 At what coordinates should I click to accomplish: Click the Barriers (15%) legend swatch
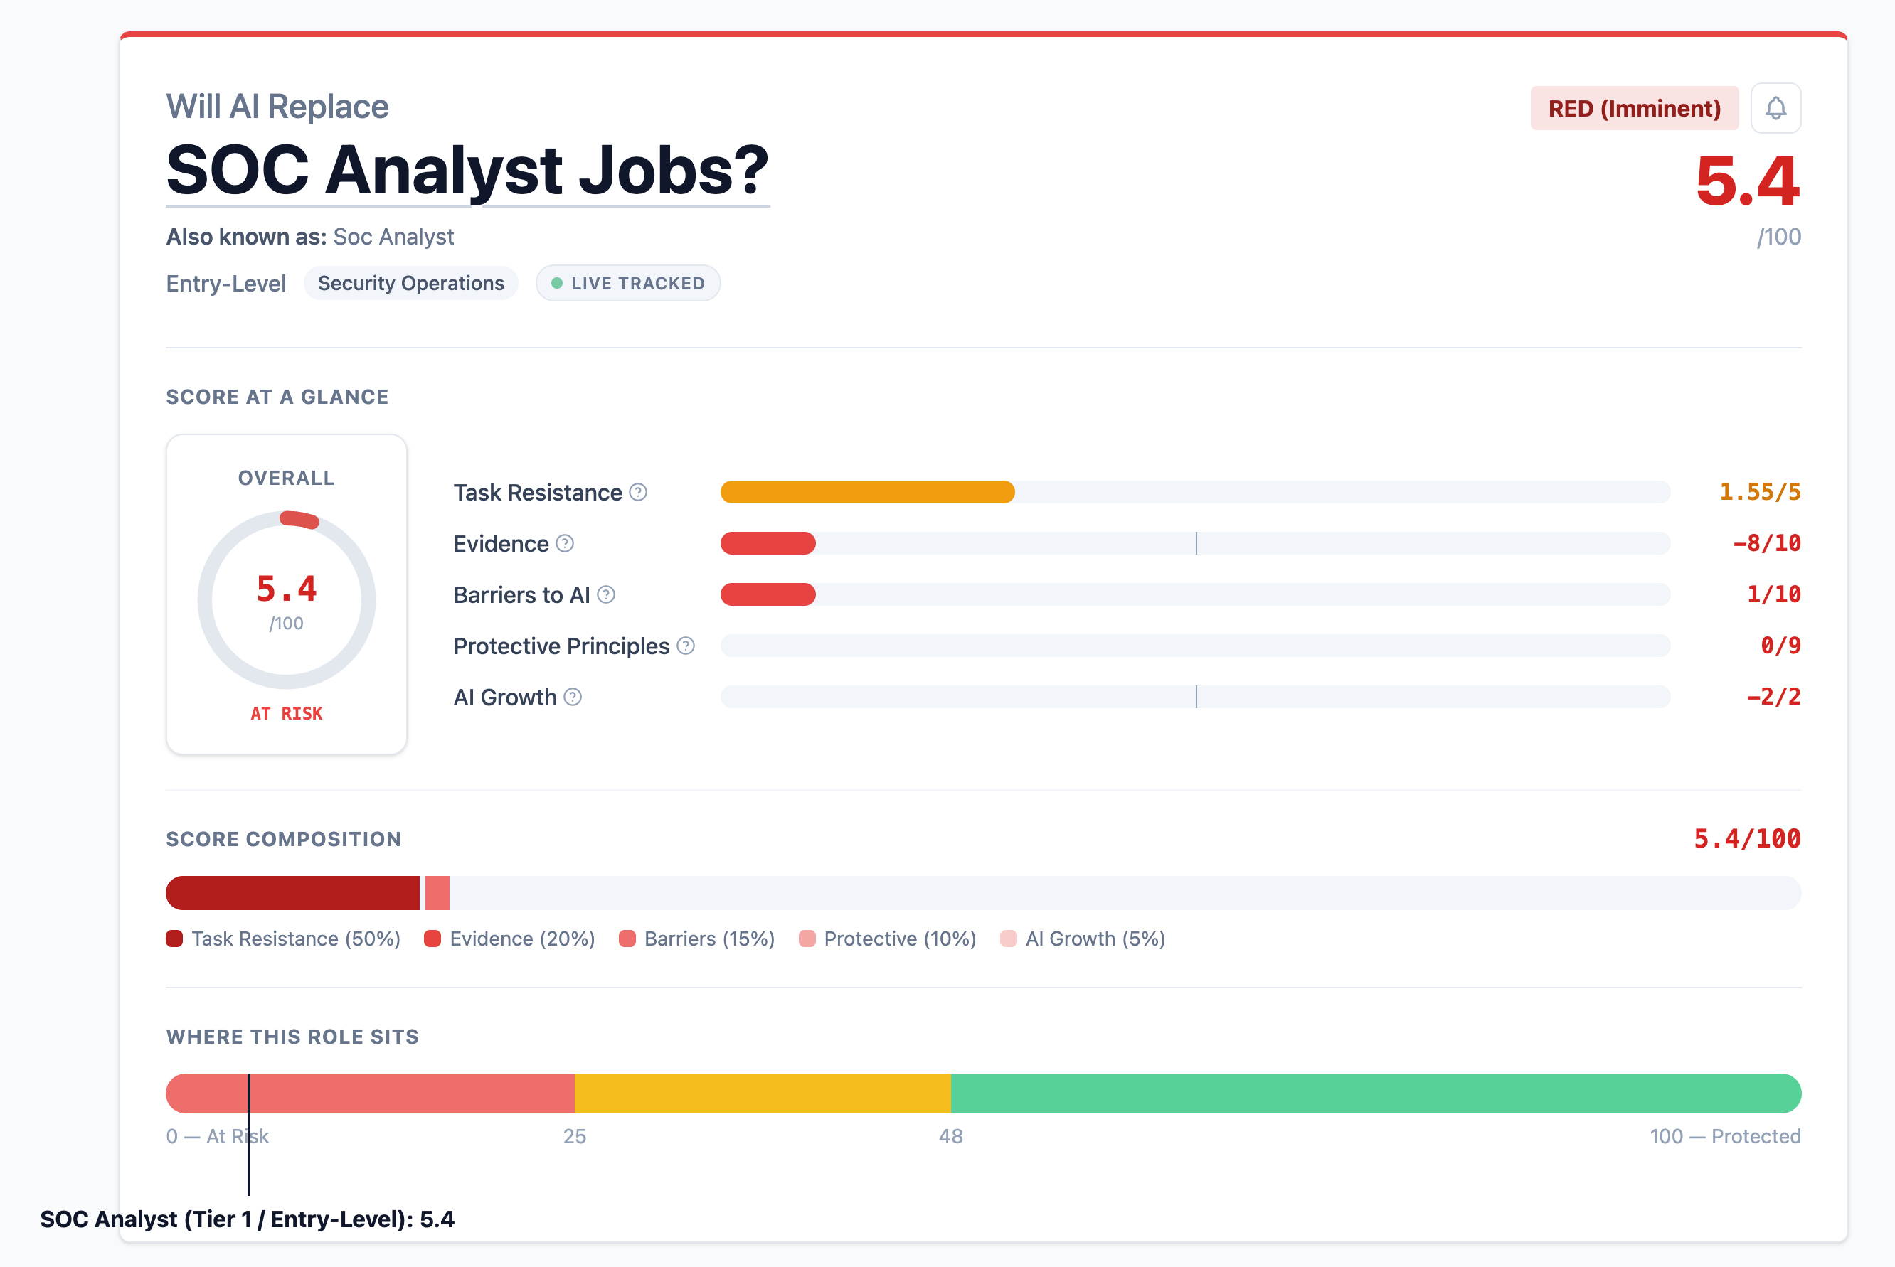pos(627,938)
